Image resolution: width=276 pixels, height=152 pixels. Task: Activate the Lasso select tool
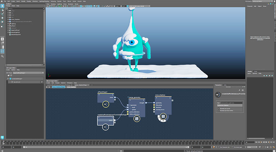click(2, 10)
